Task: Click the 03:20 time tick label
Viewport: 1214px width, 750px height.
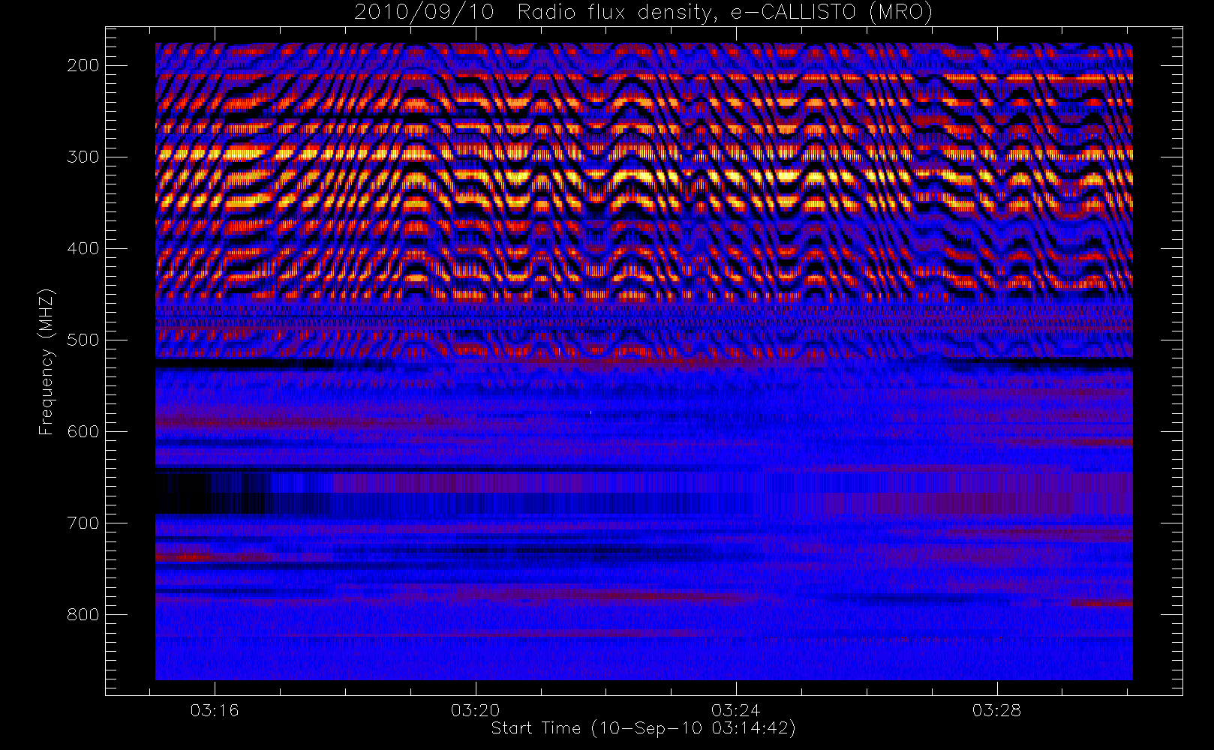Action: pyautogui.click(x=476, y=710)
